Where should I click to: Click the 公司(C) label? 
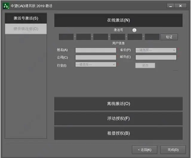tap(62, 57)
